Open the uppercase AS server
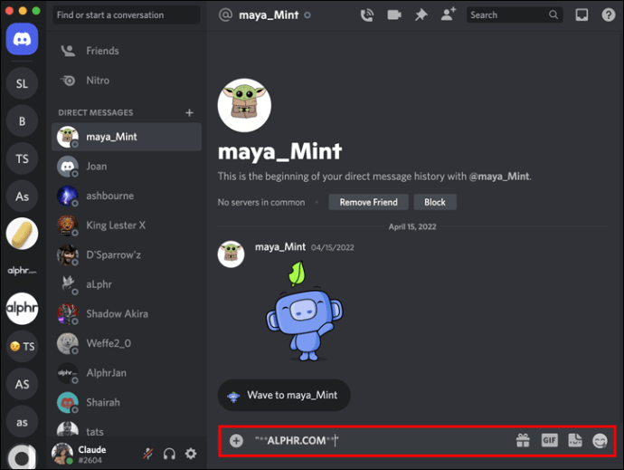The height and width of the screenshot is (470, 624). coord(22,384)
